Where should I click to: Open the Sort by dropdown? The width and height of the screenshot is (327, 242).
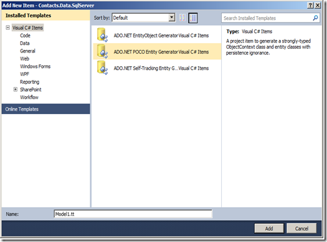143,17
